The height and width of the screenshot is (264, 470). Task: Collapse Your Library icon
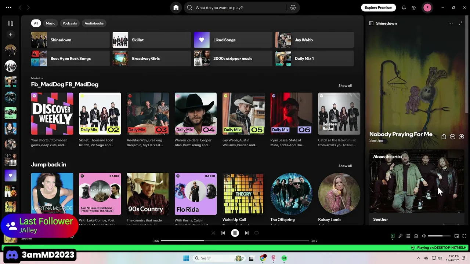tap(10, 23)
